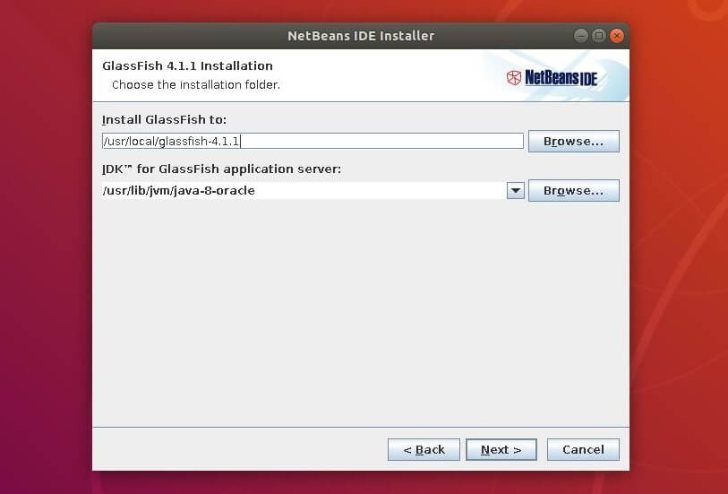Click the NetBeans IDE logo in header
This screenshot has height=494, width=728.
point(552,78)
